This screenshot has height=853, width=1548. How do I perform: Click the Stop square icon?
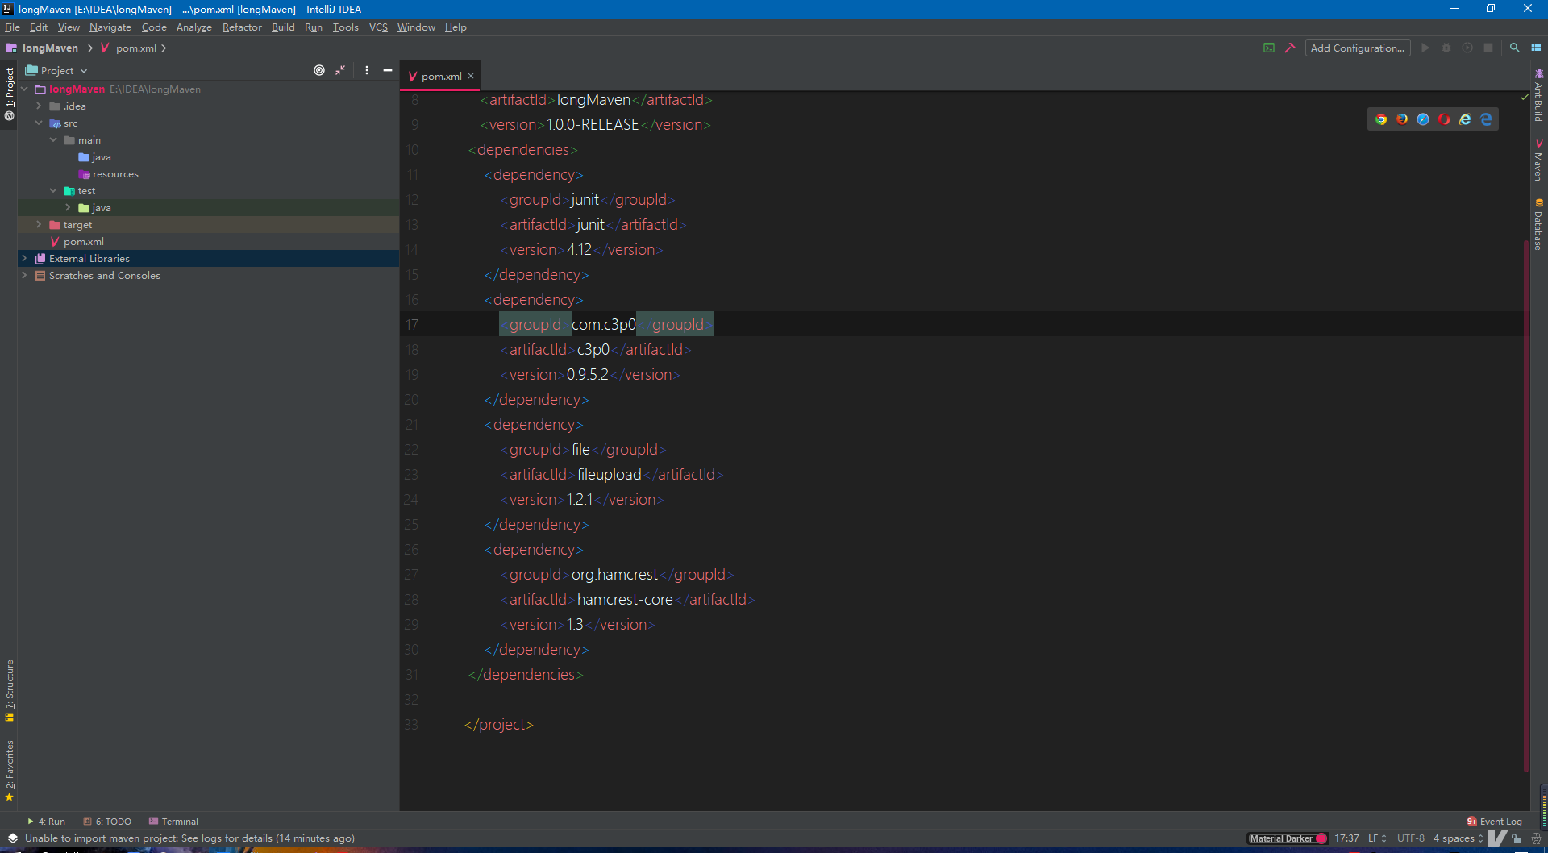coord(1488,48)
